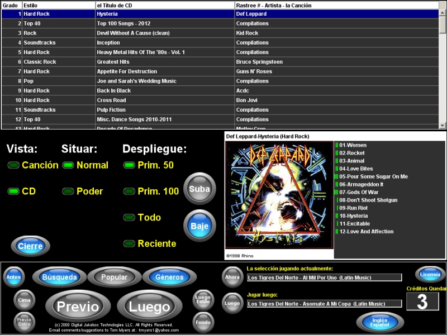
Task: Click the Antes button
Action: [13, 277]
